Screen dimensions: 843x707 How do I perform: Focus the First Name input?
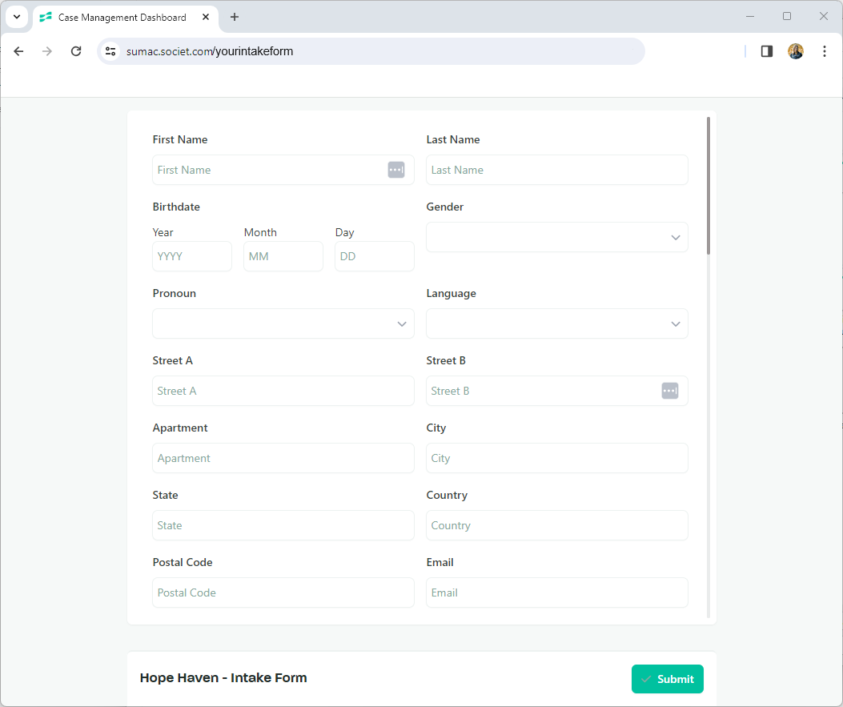[x=283, y=170]
